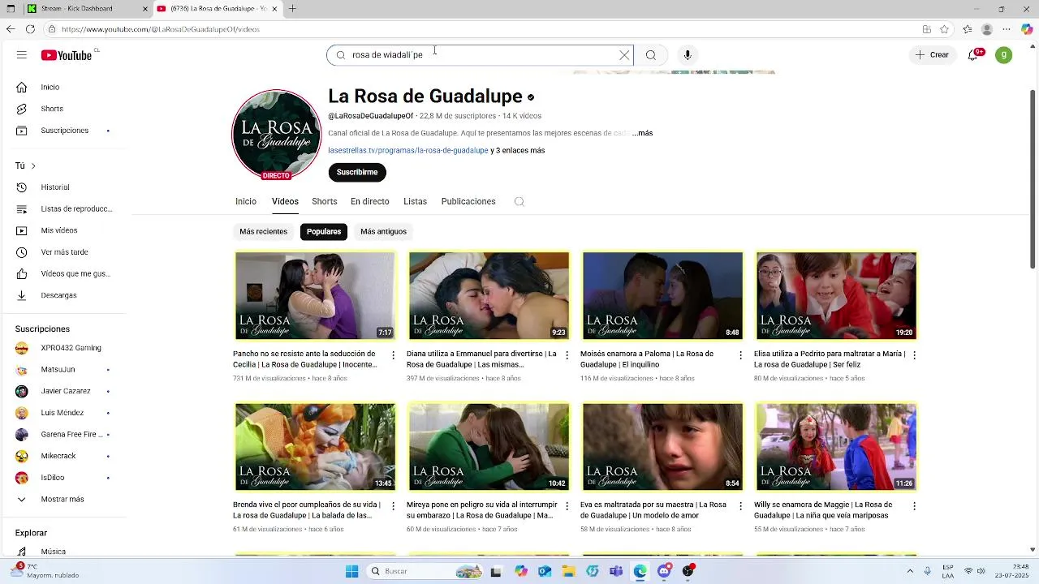Click the magnifier search button
Image resolution: width=1039 pixels, height=584 pixels.
(x=651, y=55)
